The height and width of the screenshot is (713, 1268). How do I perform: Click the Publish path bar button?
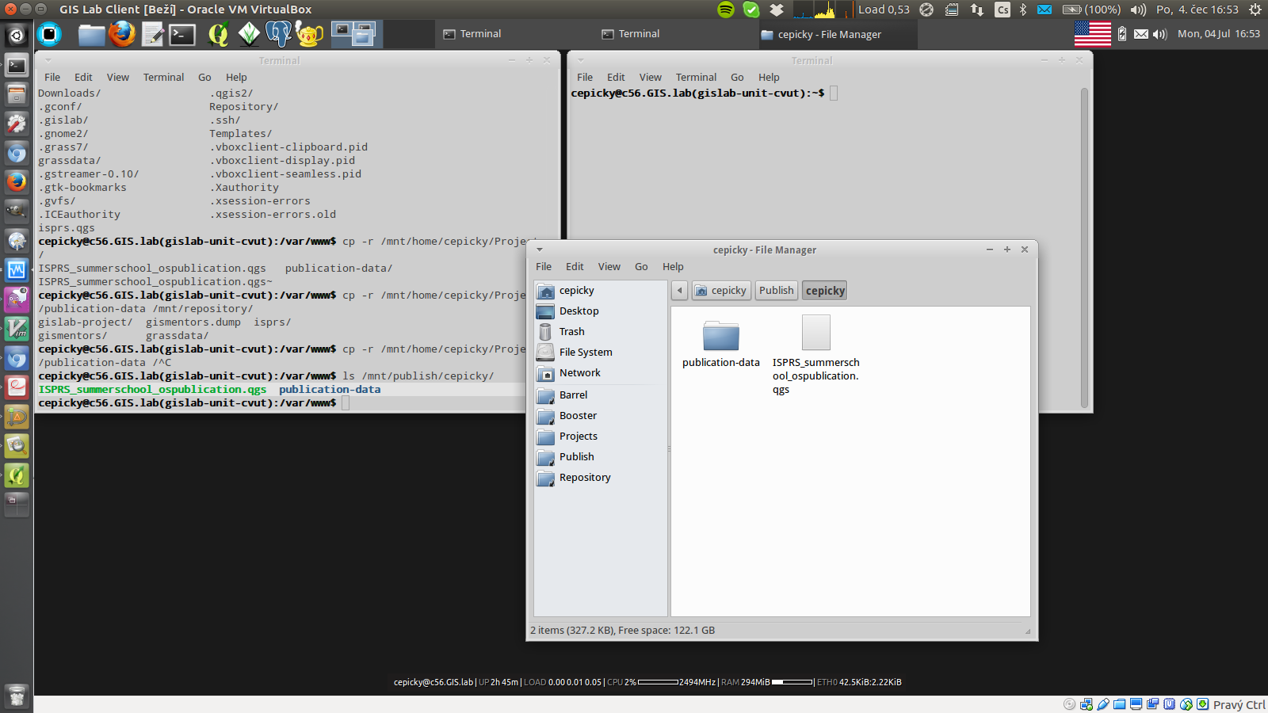coord(776,291)
